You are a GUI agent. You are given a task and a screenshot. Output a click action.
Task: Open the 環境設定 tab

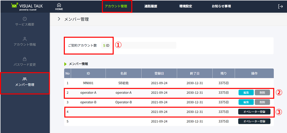tap(186, 6)
